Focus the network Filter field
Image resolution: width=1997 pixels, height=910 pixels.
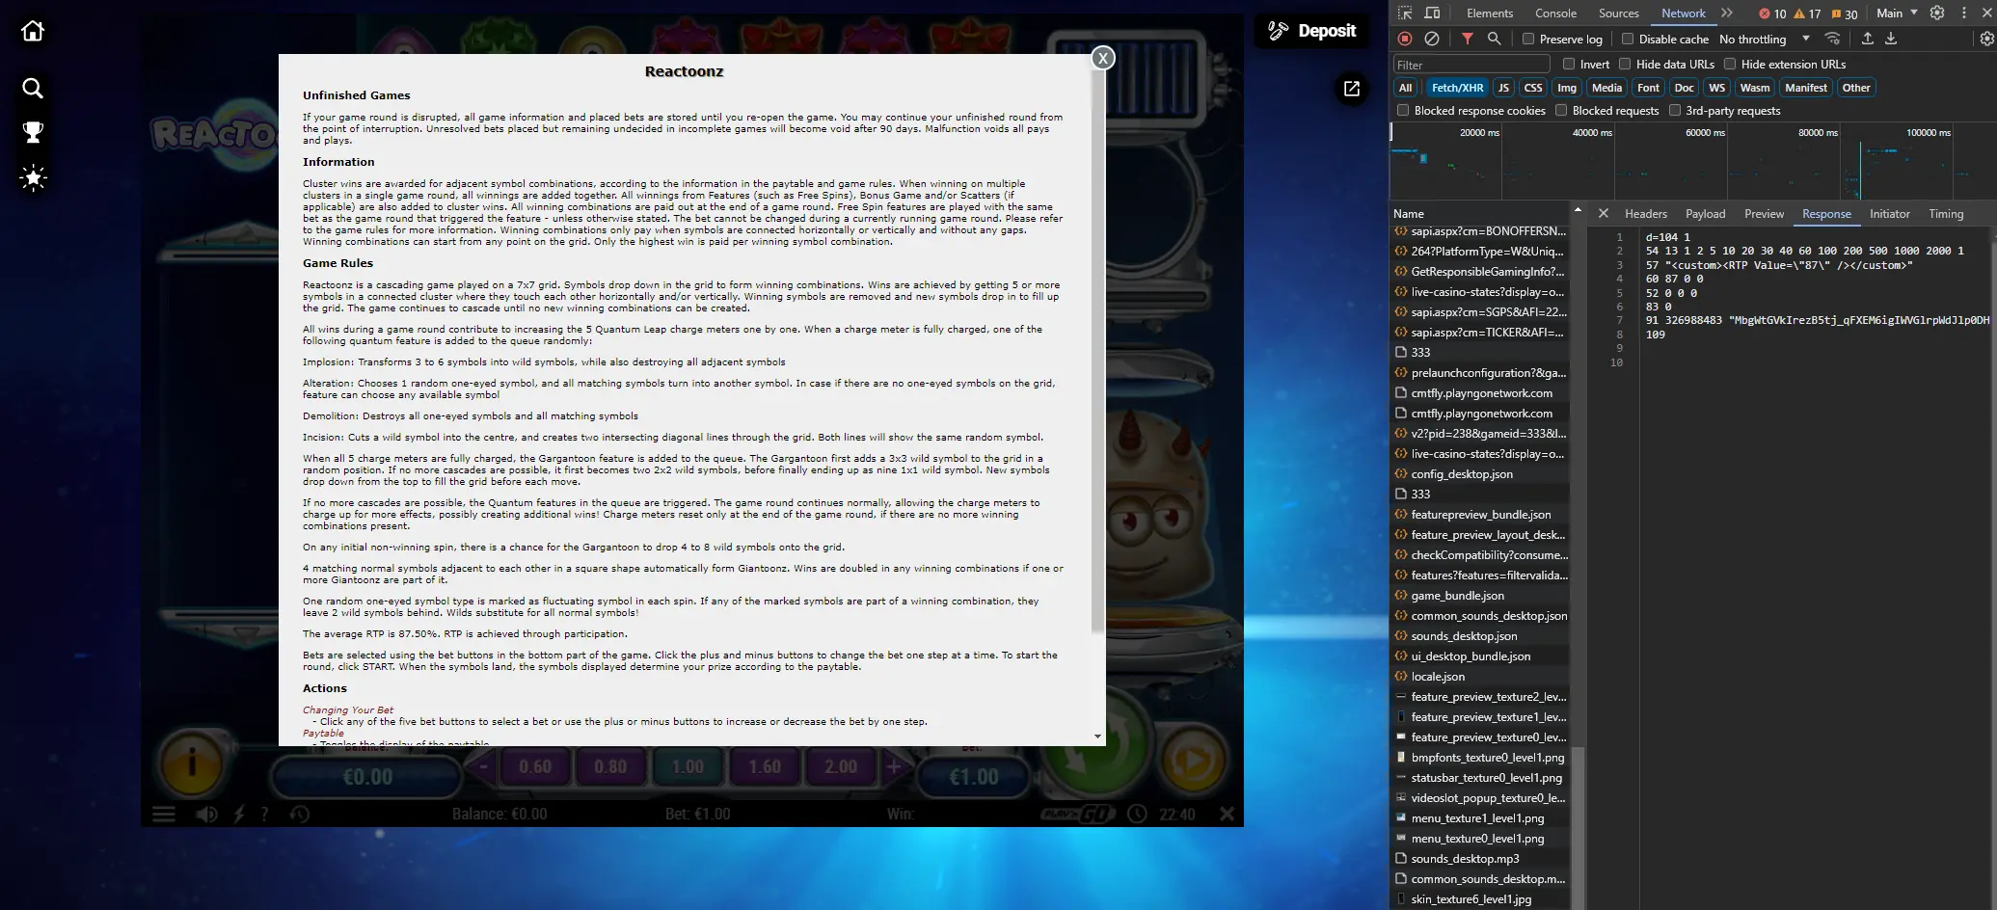1471,65
